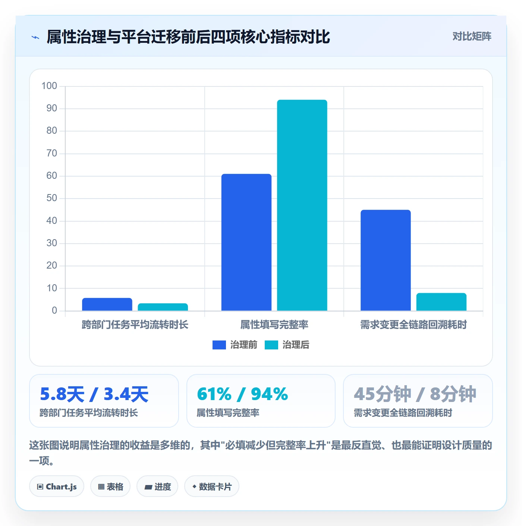
Task: Click the Chart.js tag icon
Action: 40,487
